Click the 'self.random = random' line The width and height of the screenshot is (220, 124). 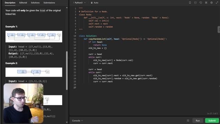click(x=101, y=27)
